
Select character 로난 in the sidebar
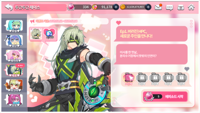point(14,41)
